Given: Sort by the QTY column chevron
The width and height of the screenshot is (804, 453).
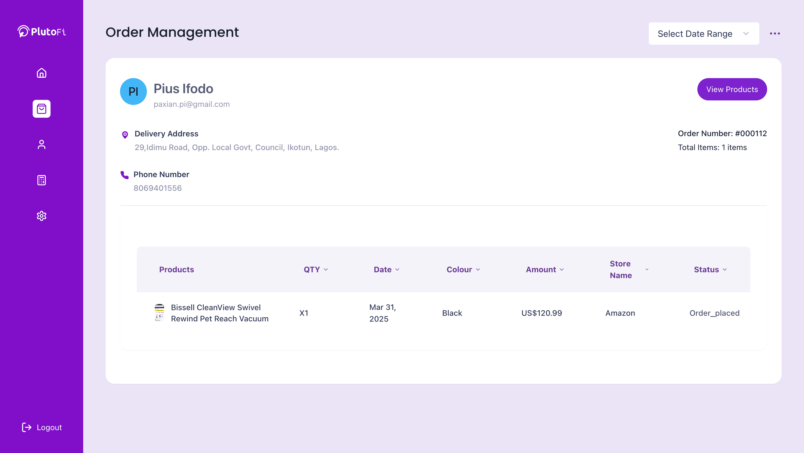Looking at the screenshot, I should click(x=326, y=269).
